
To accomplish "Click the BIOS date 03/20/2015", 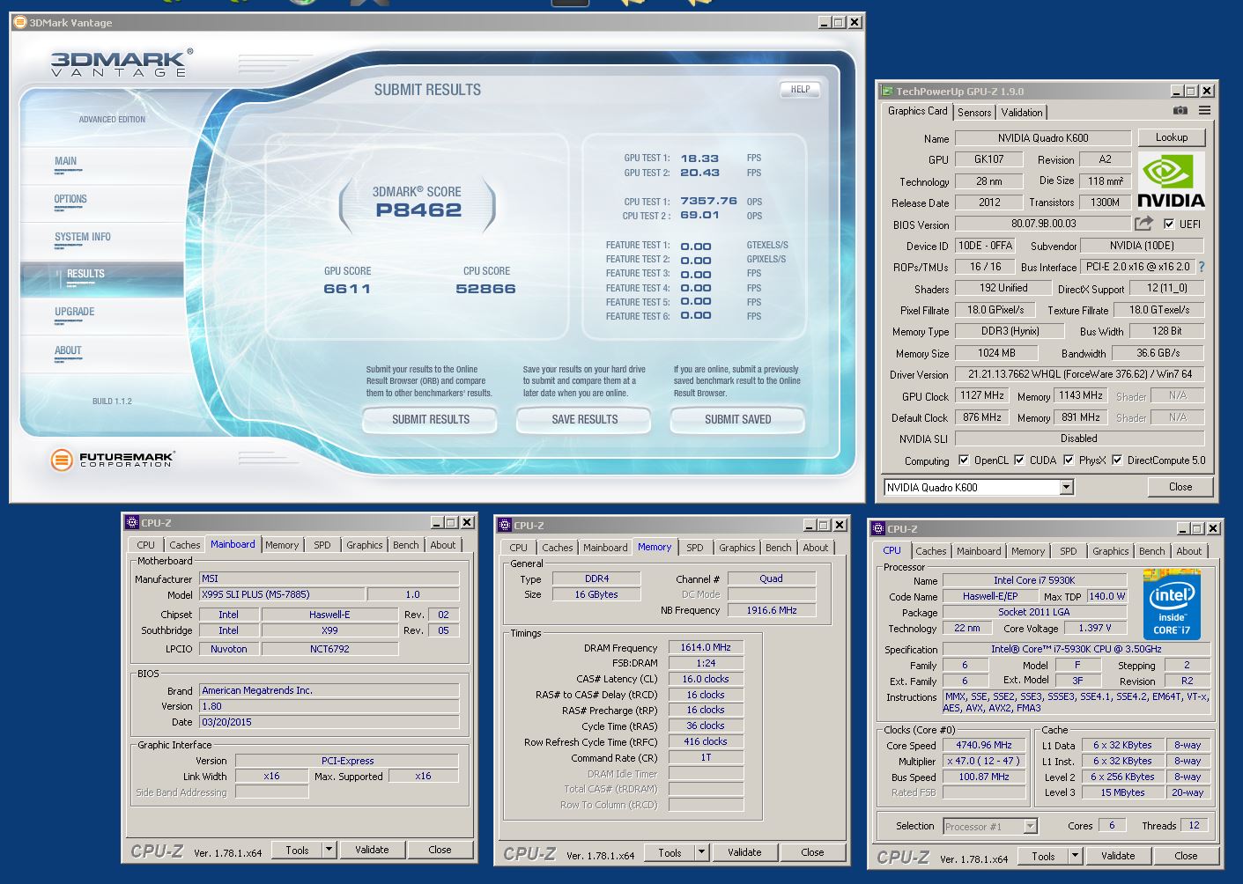I will click(x=329, y=722).
